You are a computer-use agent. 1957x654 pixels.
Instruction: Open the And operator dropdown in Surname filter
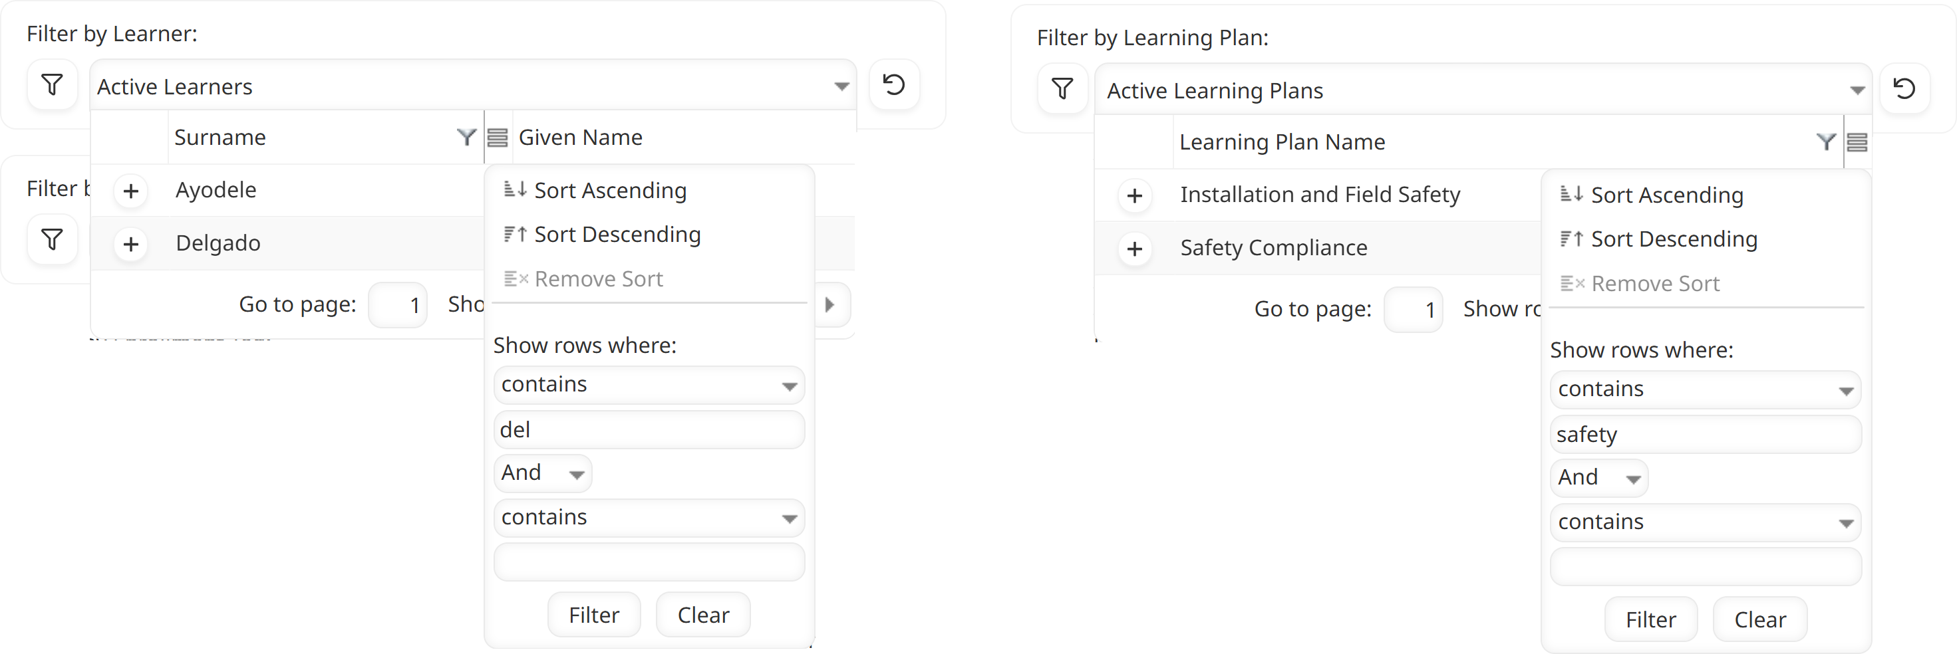point(542,473)
